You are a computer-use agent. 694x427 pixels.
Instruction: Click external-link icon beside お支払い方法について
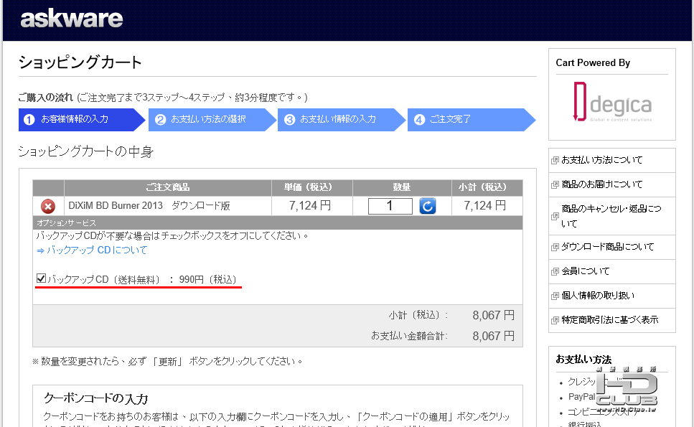tap(555, 160)
